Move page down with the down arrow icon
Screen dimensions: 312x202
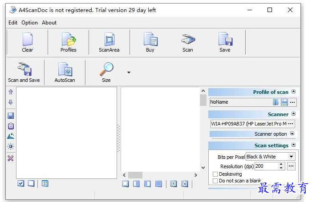pyautogui.click(x=11, y=102)
